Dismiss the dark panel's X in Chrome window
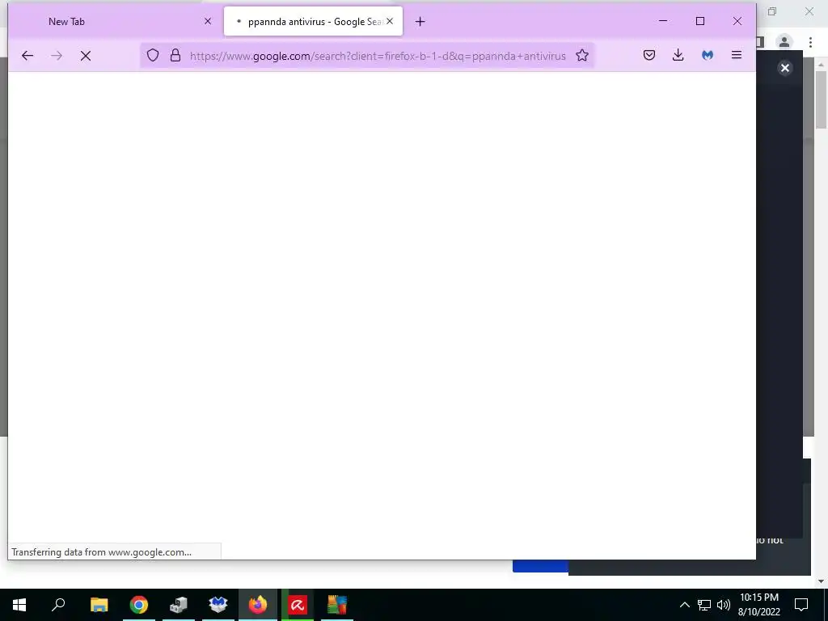828x621 pixels. (784, 68)
